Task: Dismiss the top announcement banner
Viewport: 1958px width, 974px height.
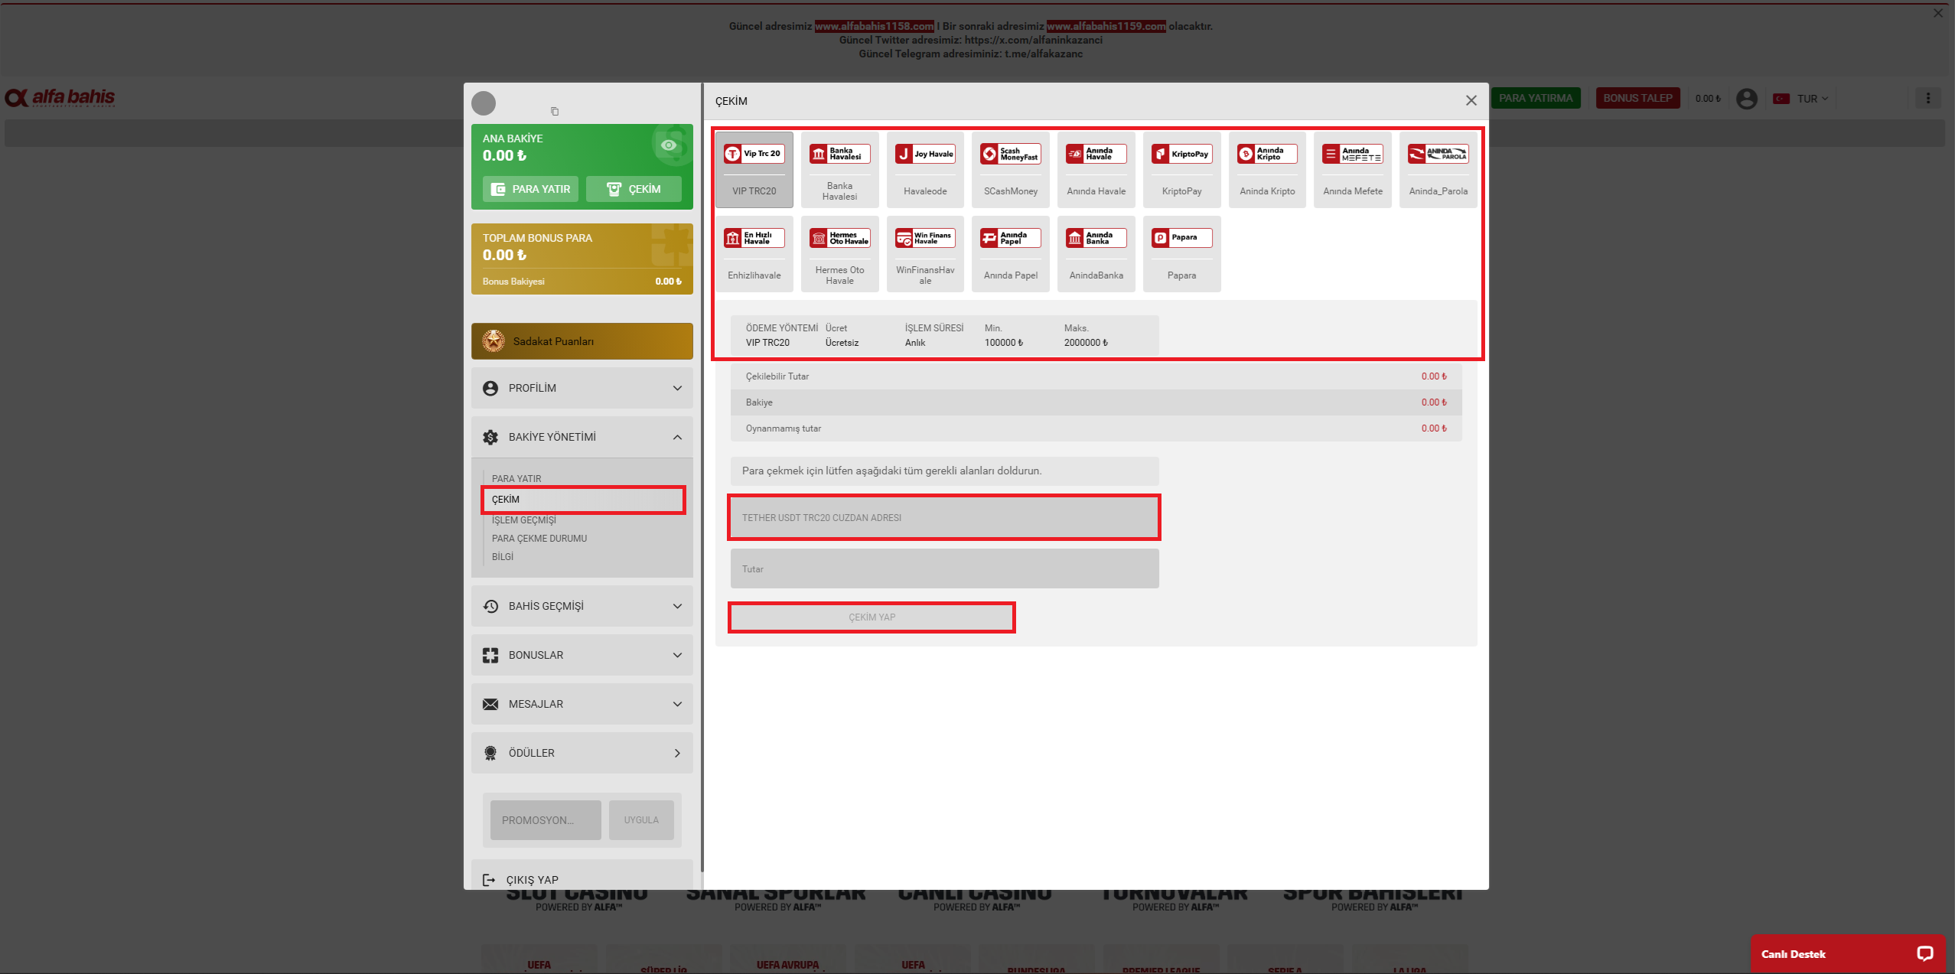Action: (x=1938, y=13)
